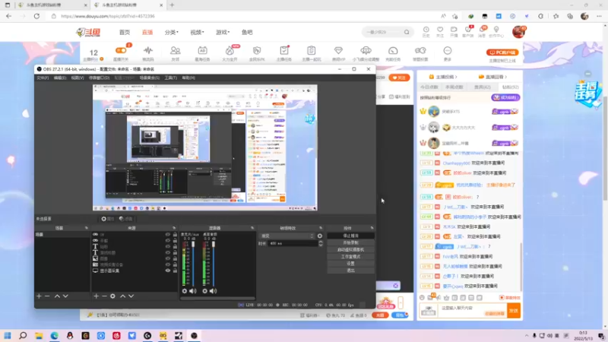The image size is (608, 342).
Task: Click the PC客户端 download button
Action: coord(502,52)
